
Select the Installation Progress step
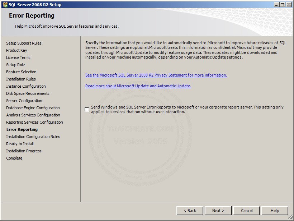pyautogui.click(x=24, y=151)
